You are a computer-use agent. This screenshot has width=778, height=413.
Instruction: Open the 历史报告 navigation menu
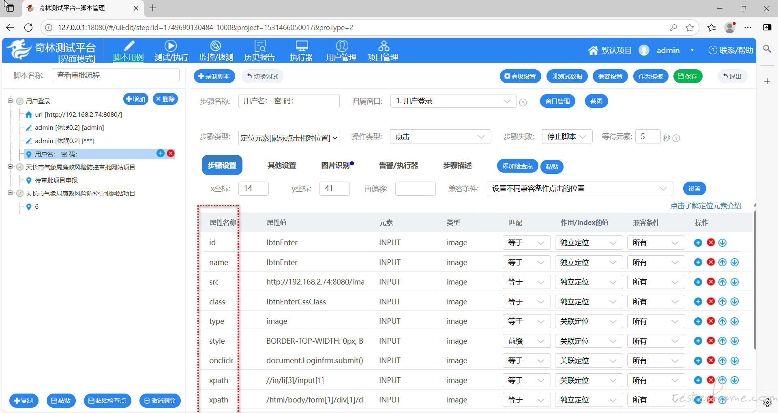point(259,51)
